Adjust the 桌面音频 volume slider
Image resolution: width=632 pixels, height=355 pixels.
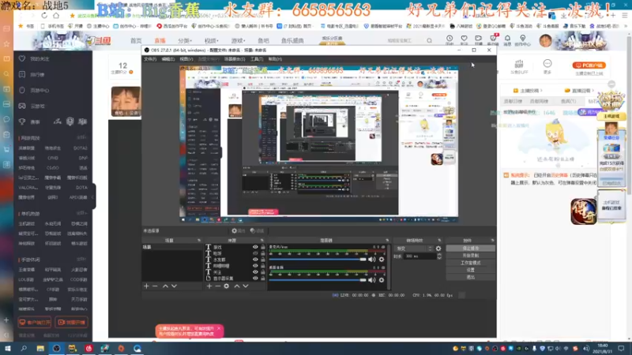click(318, 280)
